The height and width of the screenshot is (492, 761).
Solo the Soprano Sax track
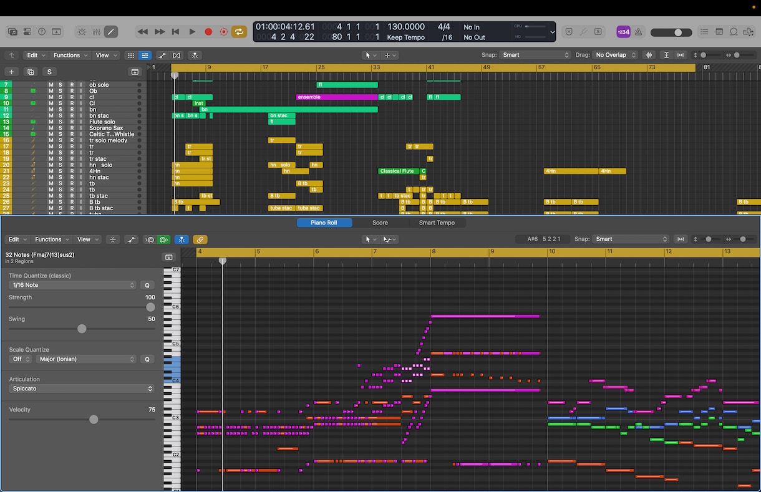(x=61, y=128)
